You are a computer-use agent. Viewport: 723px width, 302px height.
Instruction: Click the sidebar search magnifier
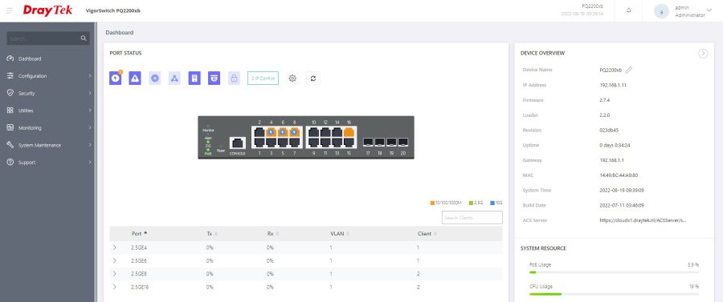[x=84, y=38]
